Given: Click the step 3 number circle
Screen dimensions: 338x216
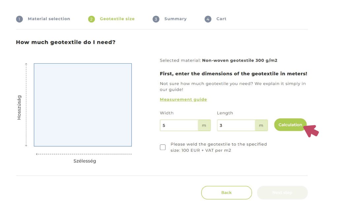Looking at the screenshot, I should 156,19.
